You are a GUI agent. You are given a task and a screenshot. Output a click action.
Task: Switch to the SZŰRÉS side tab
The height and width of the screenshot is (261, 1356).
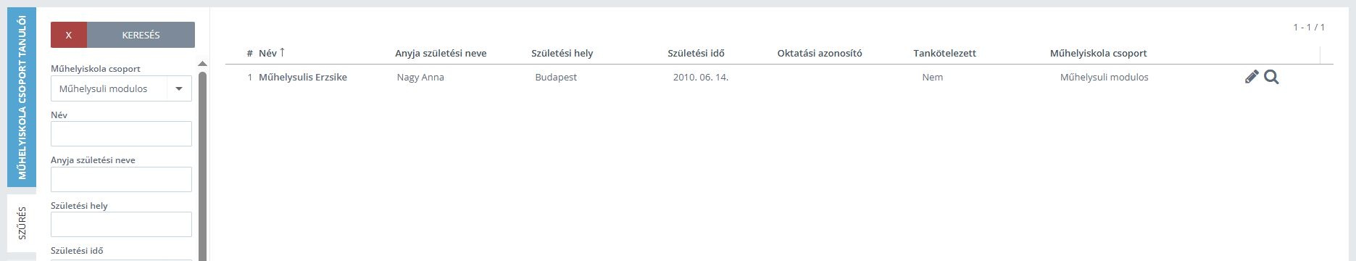coord(22,223)
